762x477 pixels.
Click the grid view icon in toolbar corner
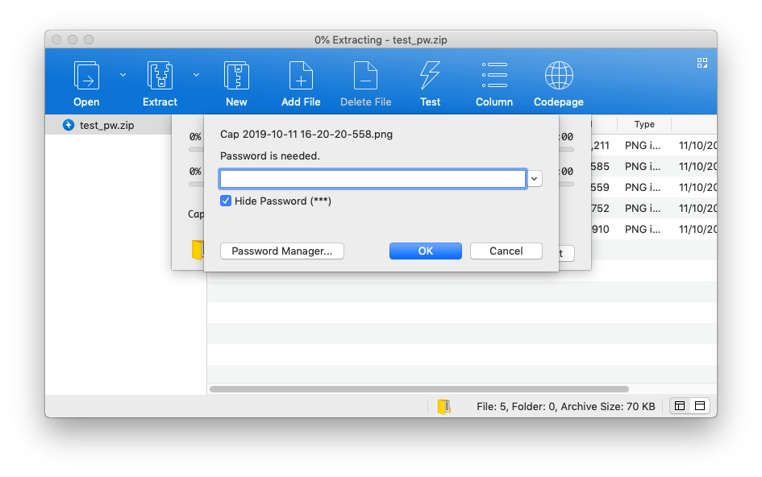(x=702, y=63)
